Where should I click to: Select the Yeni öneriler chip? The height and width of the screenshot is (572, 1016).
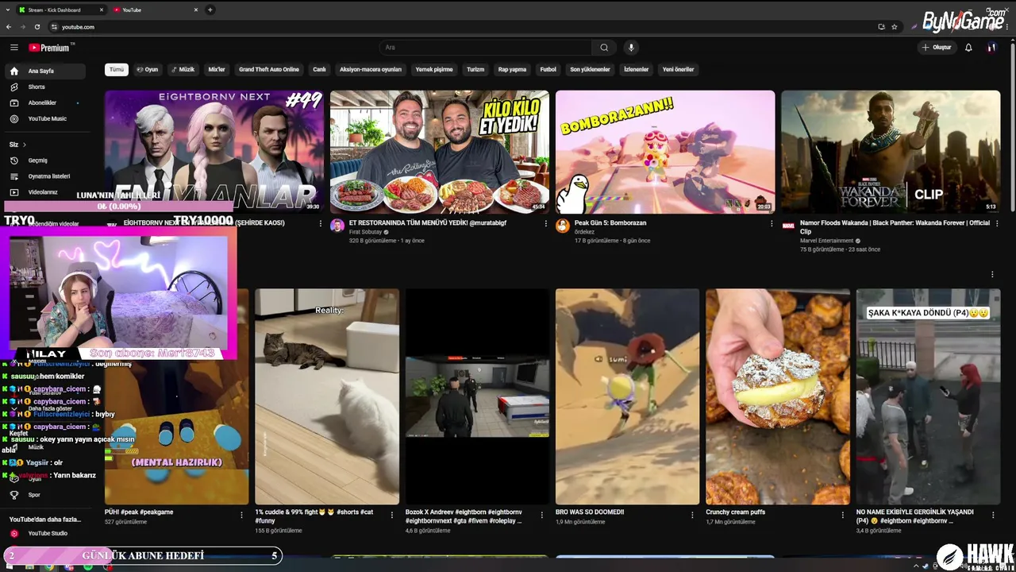pyautogui.click(x=679, y=70)
